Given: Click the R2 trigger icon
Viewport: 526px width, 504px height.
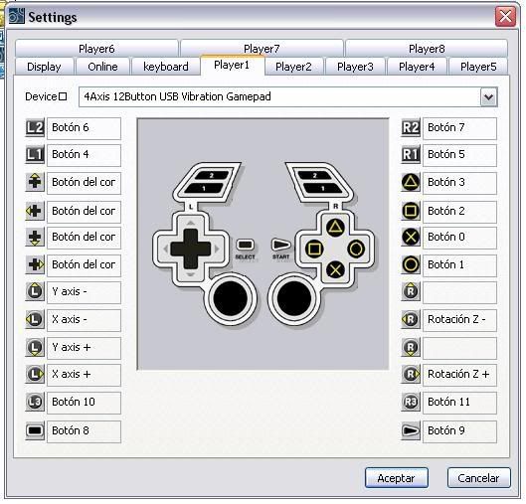Looking at the screenshot, I should coord(411,128).
